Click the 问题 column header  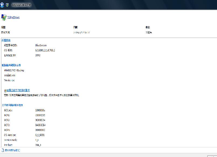pos(3,27)
